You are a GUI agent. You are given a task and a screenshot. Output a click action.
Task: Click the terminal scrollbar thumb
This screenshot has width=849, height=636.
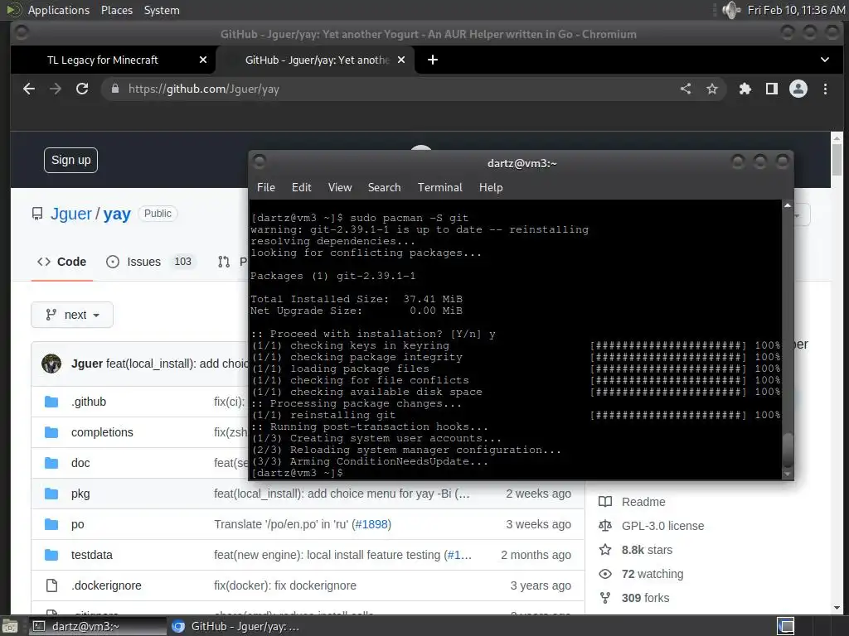coord(788,450)
